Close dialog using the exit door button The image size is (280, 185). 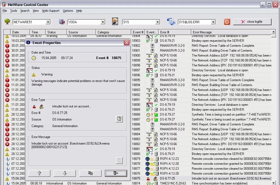click(116, 173)
